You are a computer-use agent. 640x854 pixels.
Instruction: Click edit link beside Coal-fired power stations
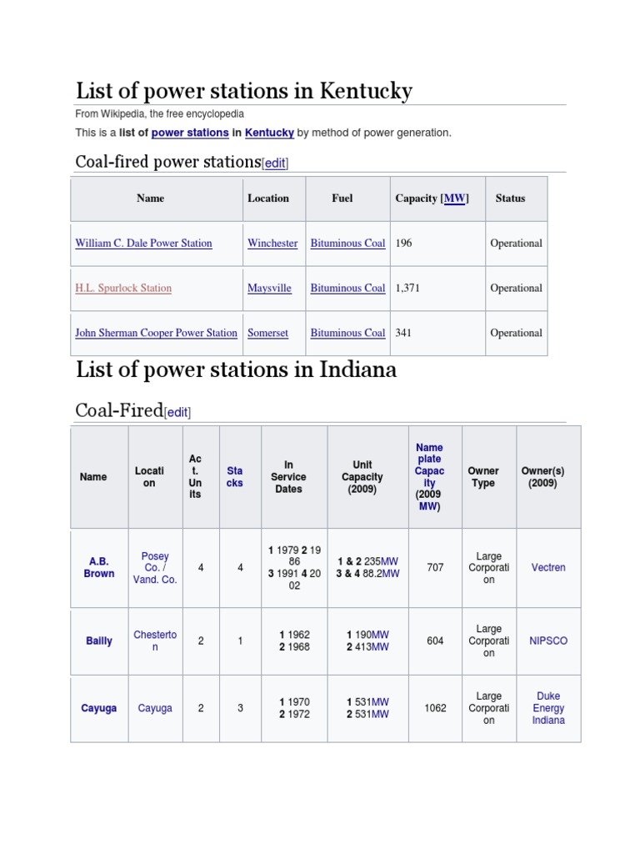[x=275, y=163]
